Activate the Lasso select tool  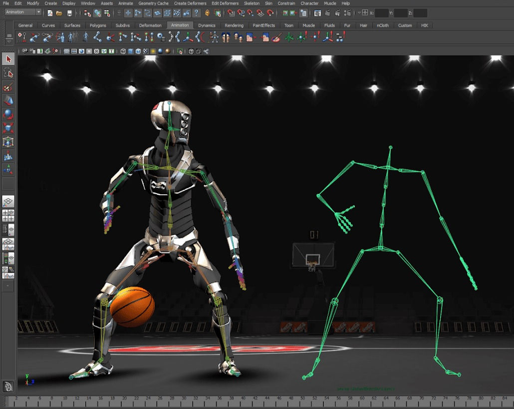point(8,73)
